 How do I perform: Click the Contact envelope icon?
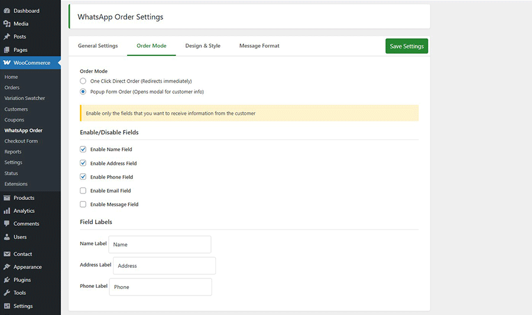(x=7, y=254)
